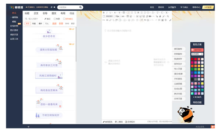Toggle italic formatting in editor toolbar
Viewport: 221px width, 137px height.
tap(107, 12)
